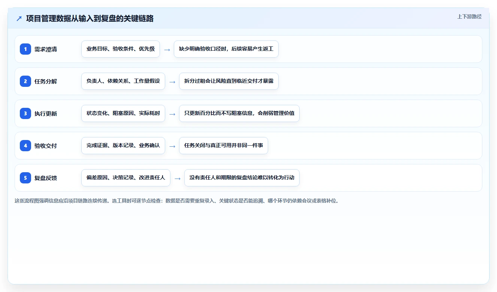Screen dimensions: 497x292
Task: Click the arrow in the 执行更新 row
Action: tap(172, 114)
